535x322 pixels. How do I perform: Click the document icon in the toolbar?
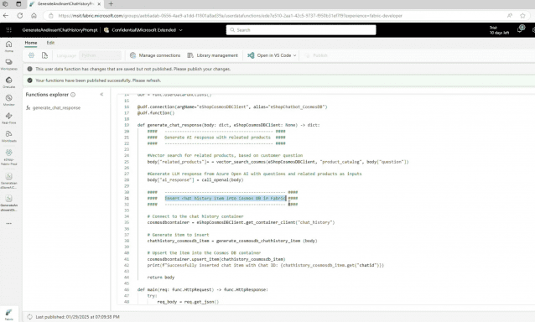click(44, 55)
